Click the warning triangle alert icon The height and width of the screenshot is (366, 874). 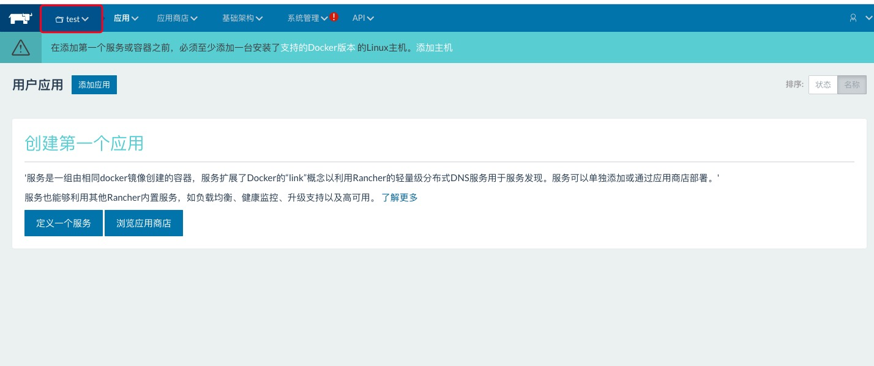20,47
